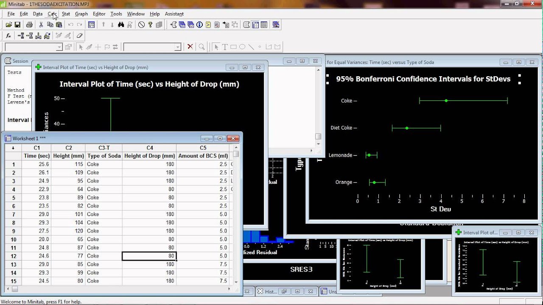The image size is (543, 305).
Task: Switch to the Current Data Window icon
Action: 255,25
